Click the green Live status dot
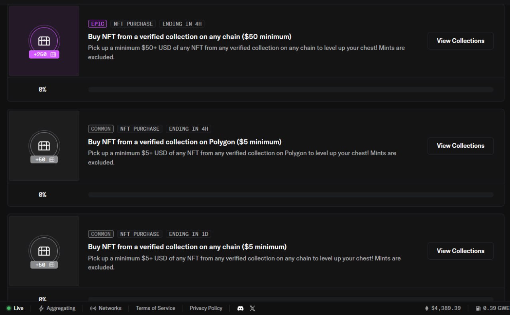Viewport: 510px width, 315px height. click(9, 308)
